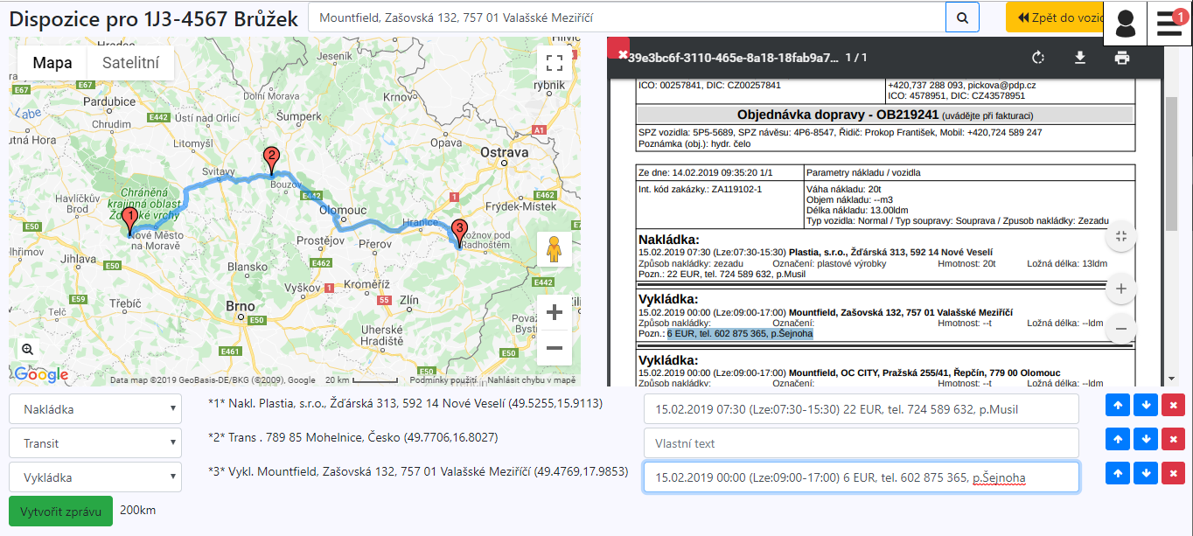Move the Vykládka Mountfield row up
The width and height of the screenshot is (1193, 536).
tap(1117, 474)
